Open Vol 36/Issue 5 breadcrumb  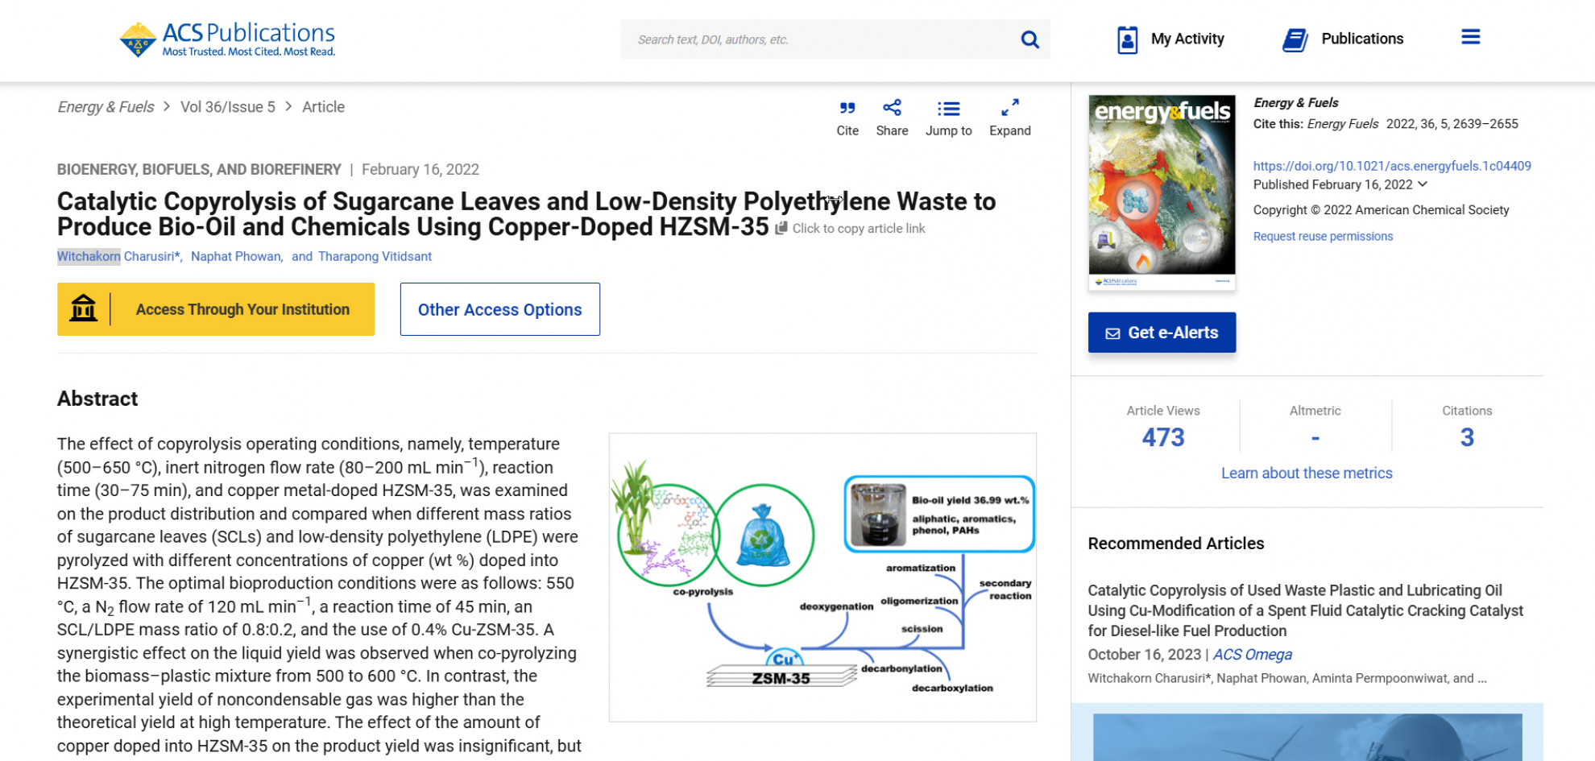[228, 107]
